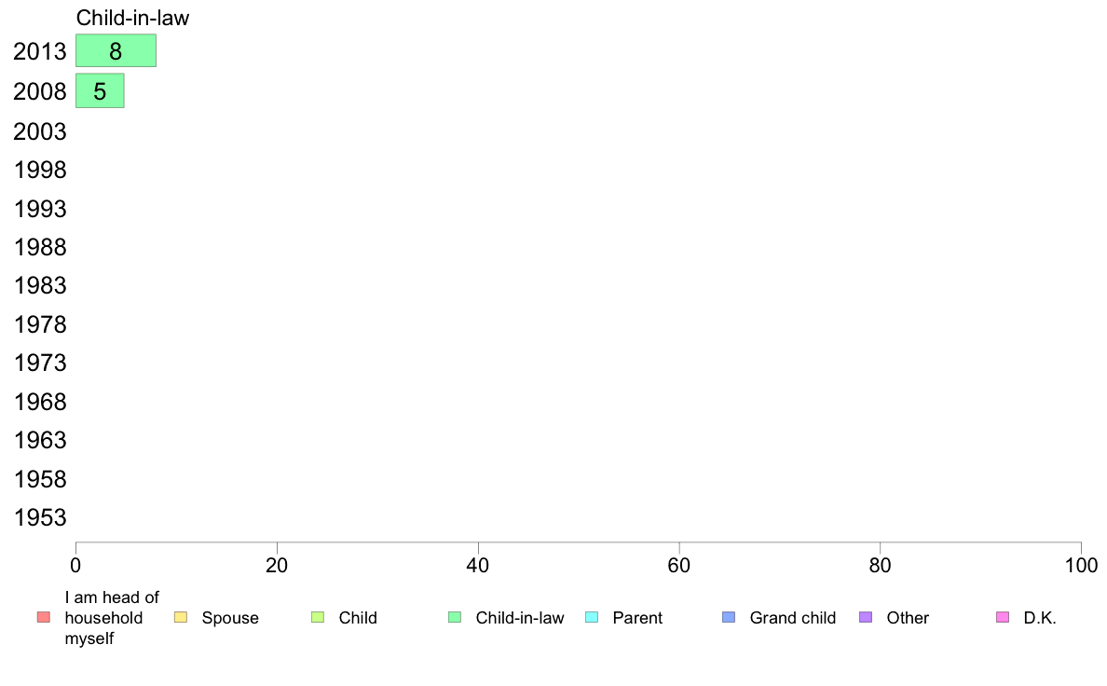1107x686 pixels.
Task: Click the green Child-in-law legend swatch
Action: pos(455,617)
